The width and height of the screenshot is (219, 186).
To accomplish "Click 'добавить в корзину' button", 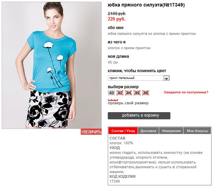I will [x=139, y=116].
